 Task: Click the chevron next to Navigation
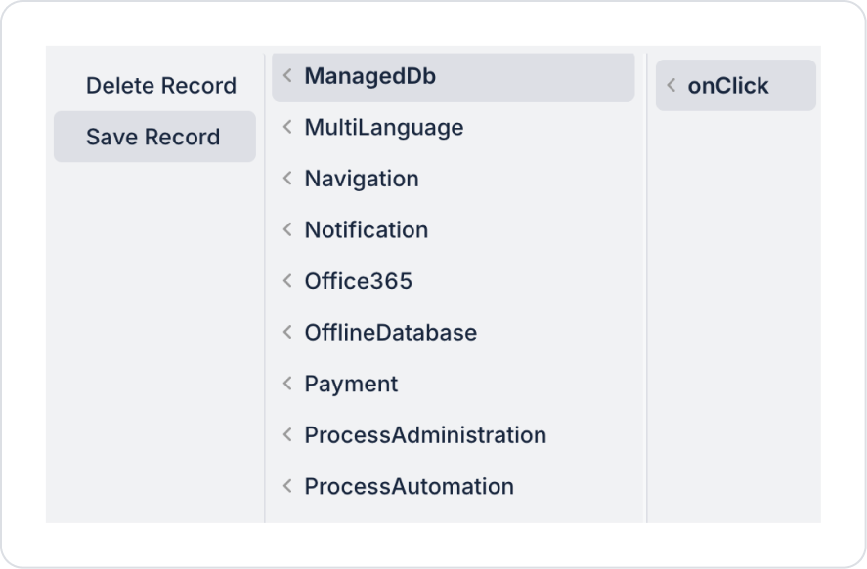click(287, 179)
